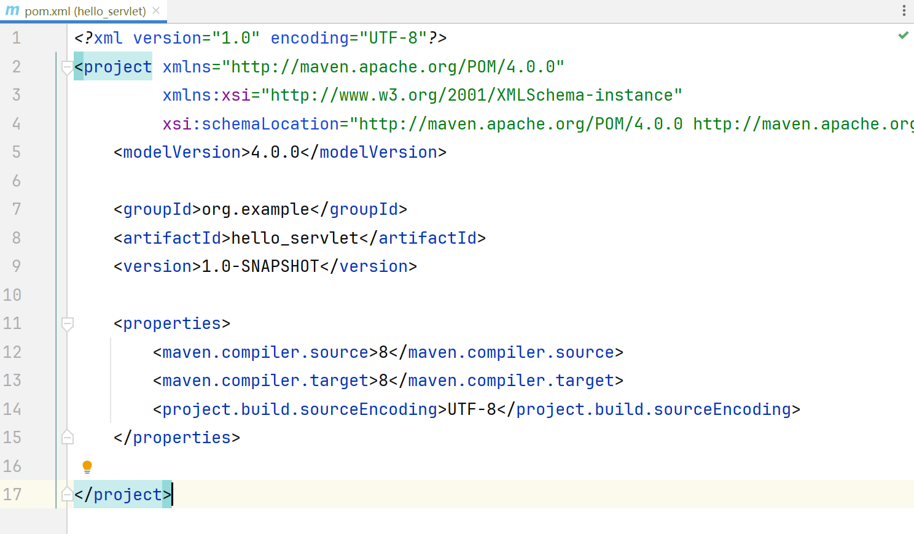
Task: Click the opening project tag text
Action: [x=113, y=67]
